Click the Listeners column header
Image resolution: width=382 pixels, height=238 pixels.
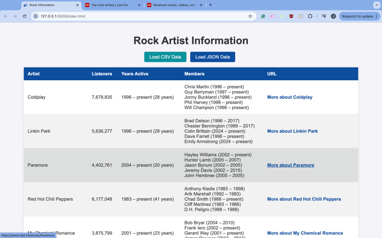102,74
